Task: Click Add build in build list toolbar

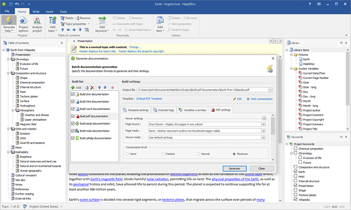Action: pos(76,88)
